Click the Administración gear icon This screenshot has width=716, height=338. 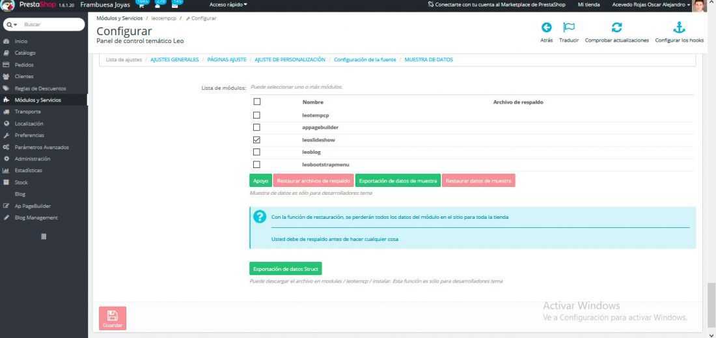(7, 158)
